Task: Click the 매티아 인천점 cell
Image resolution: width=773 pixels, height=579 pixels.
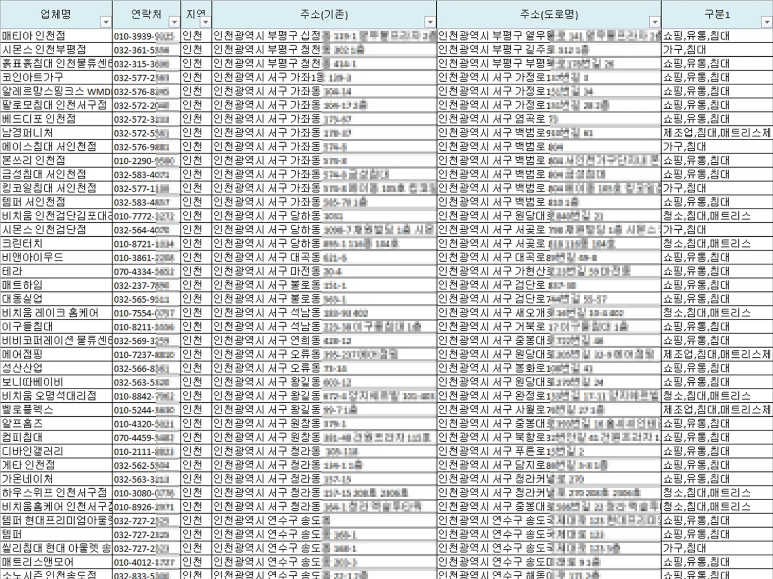Action: 56,36
